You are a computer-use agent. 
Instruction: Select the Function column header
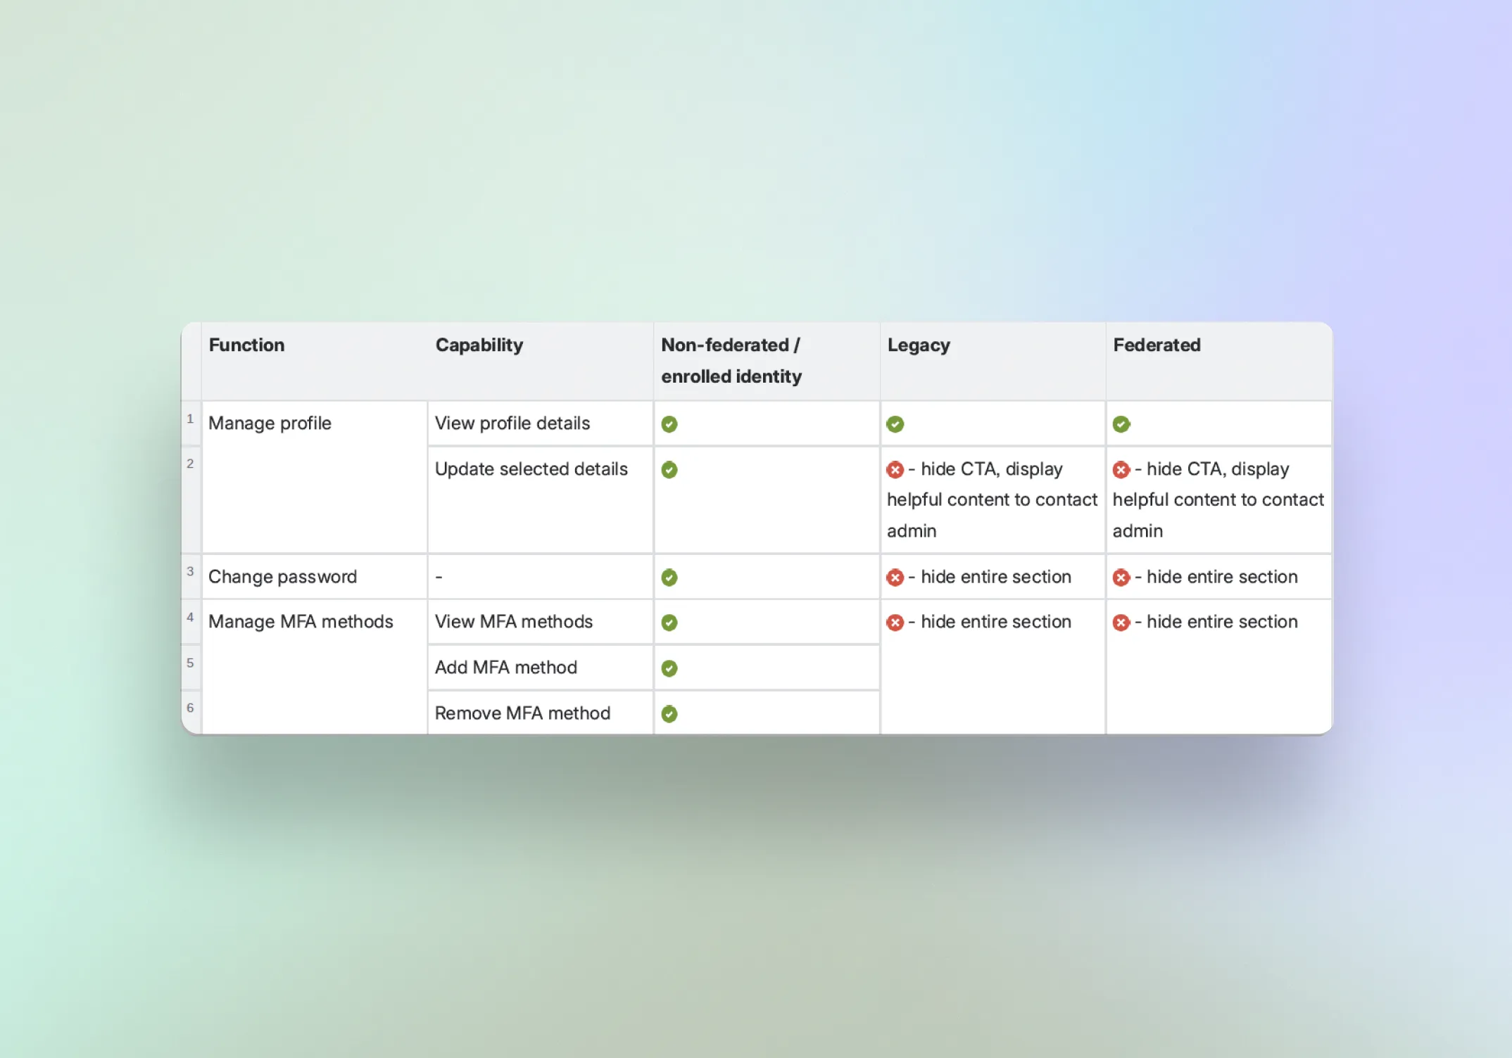[246, 345]
